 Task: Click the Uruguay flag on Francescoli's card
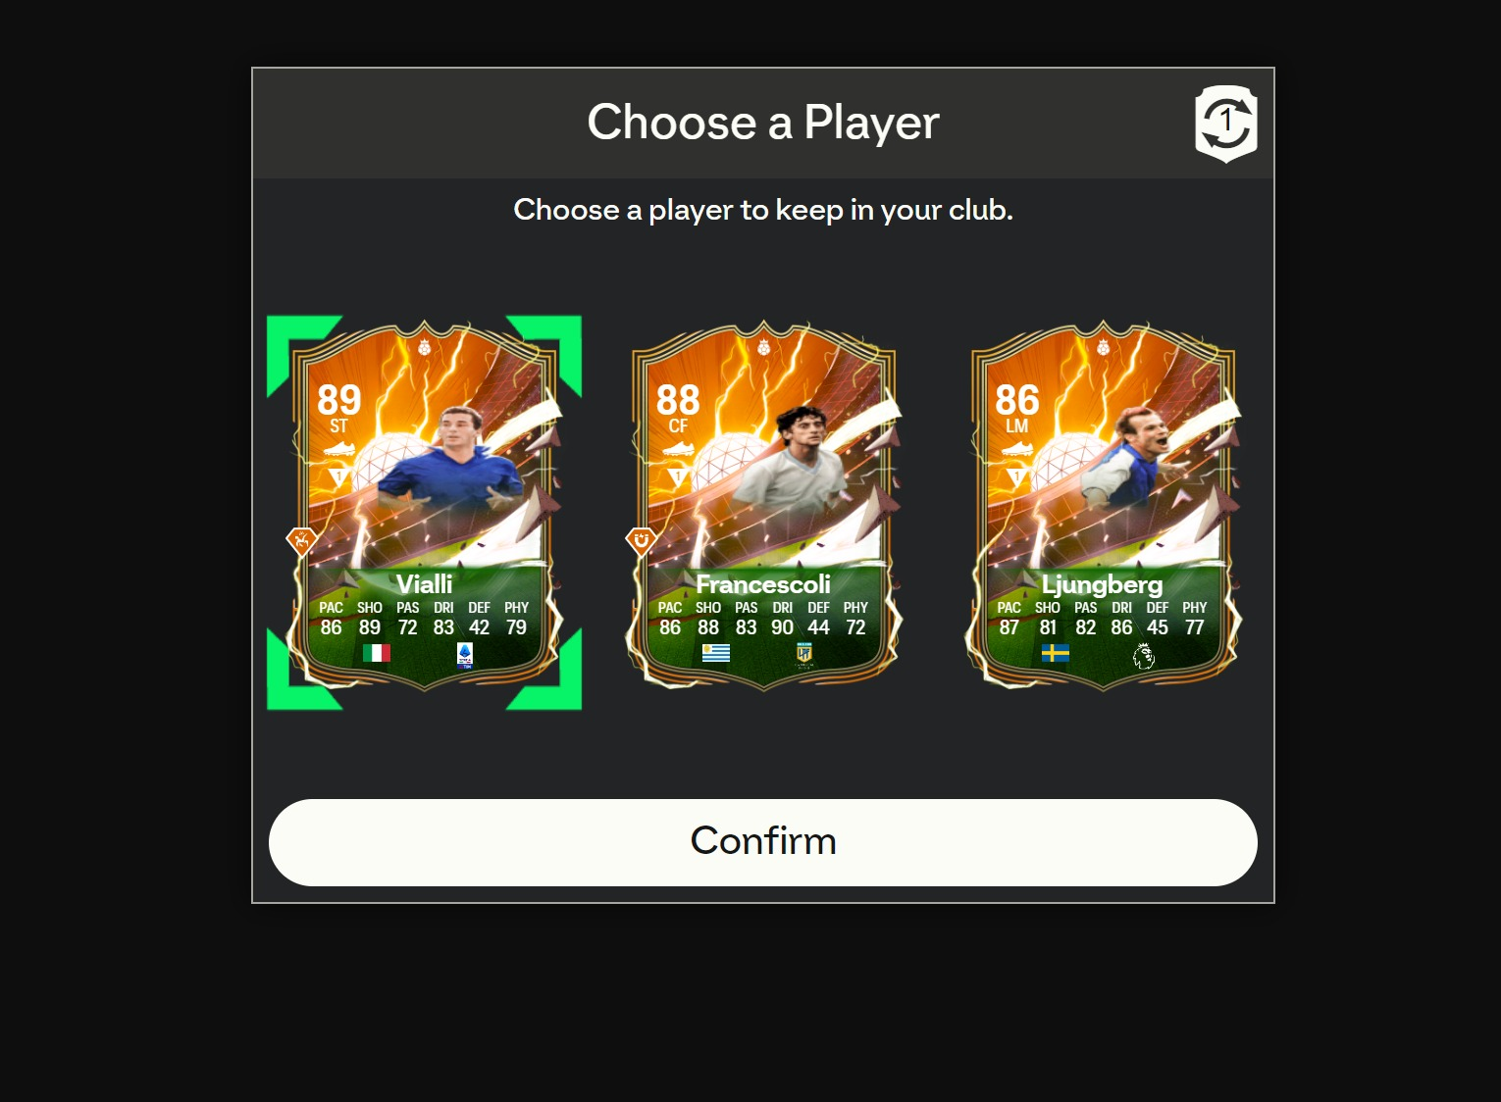tap(716, 653)
